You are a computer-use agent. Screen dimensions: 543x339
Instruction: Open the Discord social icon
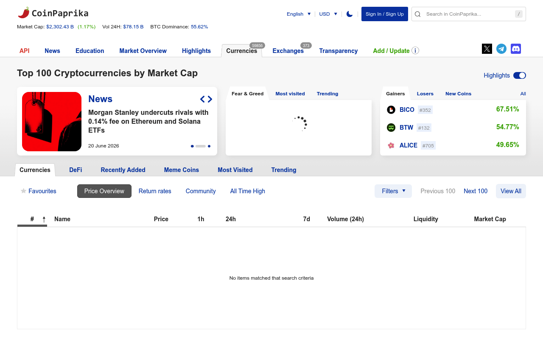[x=516, y=49]
